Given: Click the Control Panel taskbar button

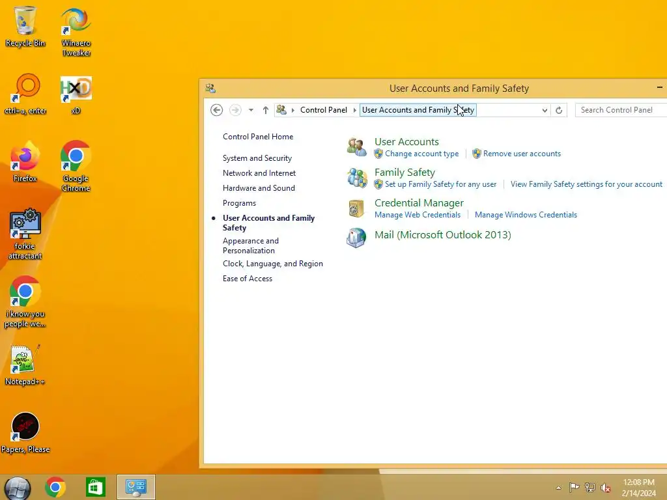Looking at the screenshot, I should tap(136, 487).
